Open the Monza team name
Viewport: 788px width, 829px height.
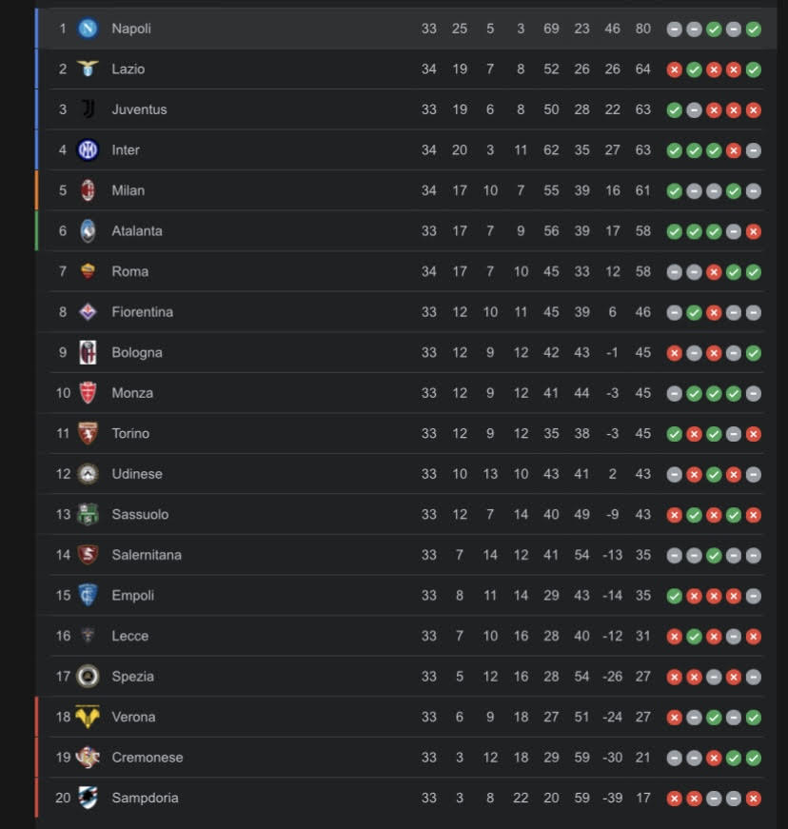[x=132, y=393]
